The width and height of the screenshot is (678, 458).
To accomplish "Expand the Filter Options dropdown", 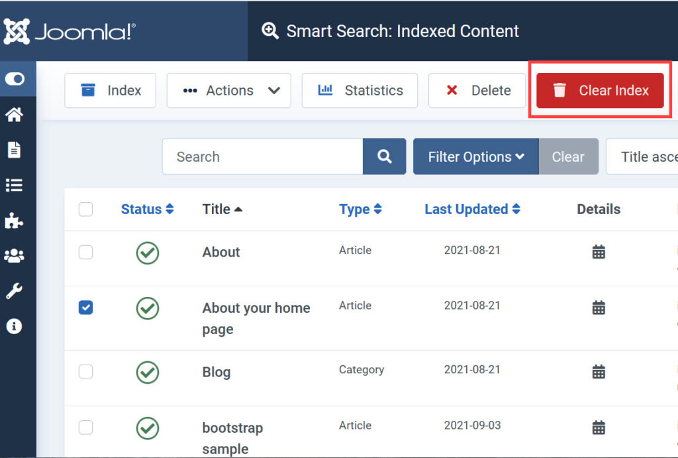I will tap(475, 156).
